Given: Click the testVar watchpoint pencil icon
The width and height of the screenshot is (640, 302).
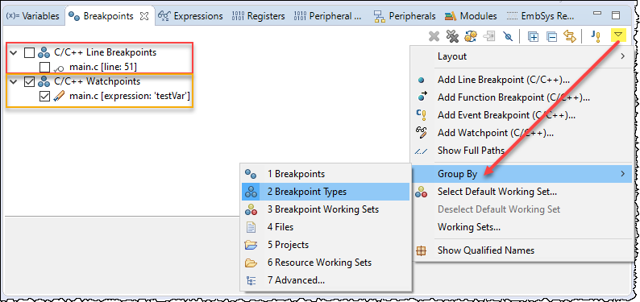Looking at the screenshot, I should pyautogui.click(x=59, y=97).
